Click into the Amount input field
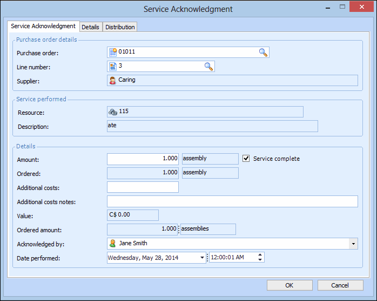The width and height of the screenshot is (377, 301). click(143, 159)
